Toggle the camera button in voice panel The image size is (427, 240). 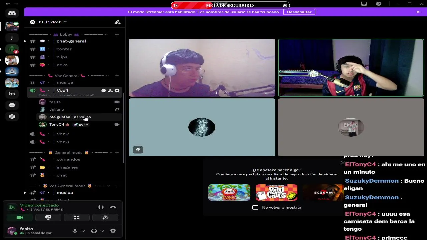(x=20, y=217)
